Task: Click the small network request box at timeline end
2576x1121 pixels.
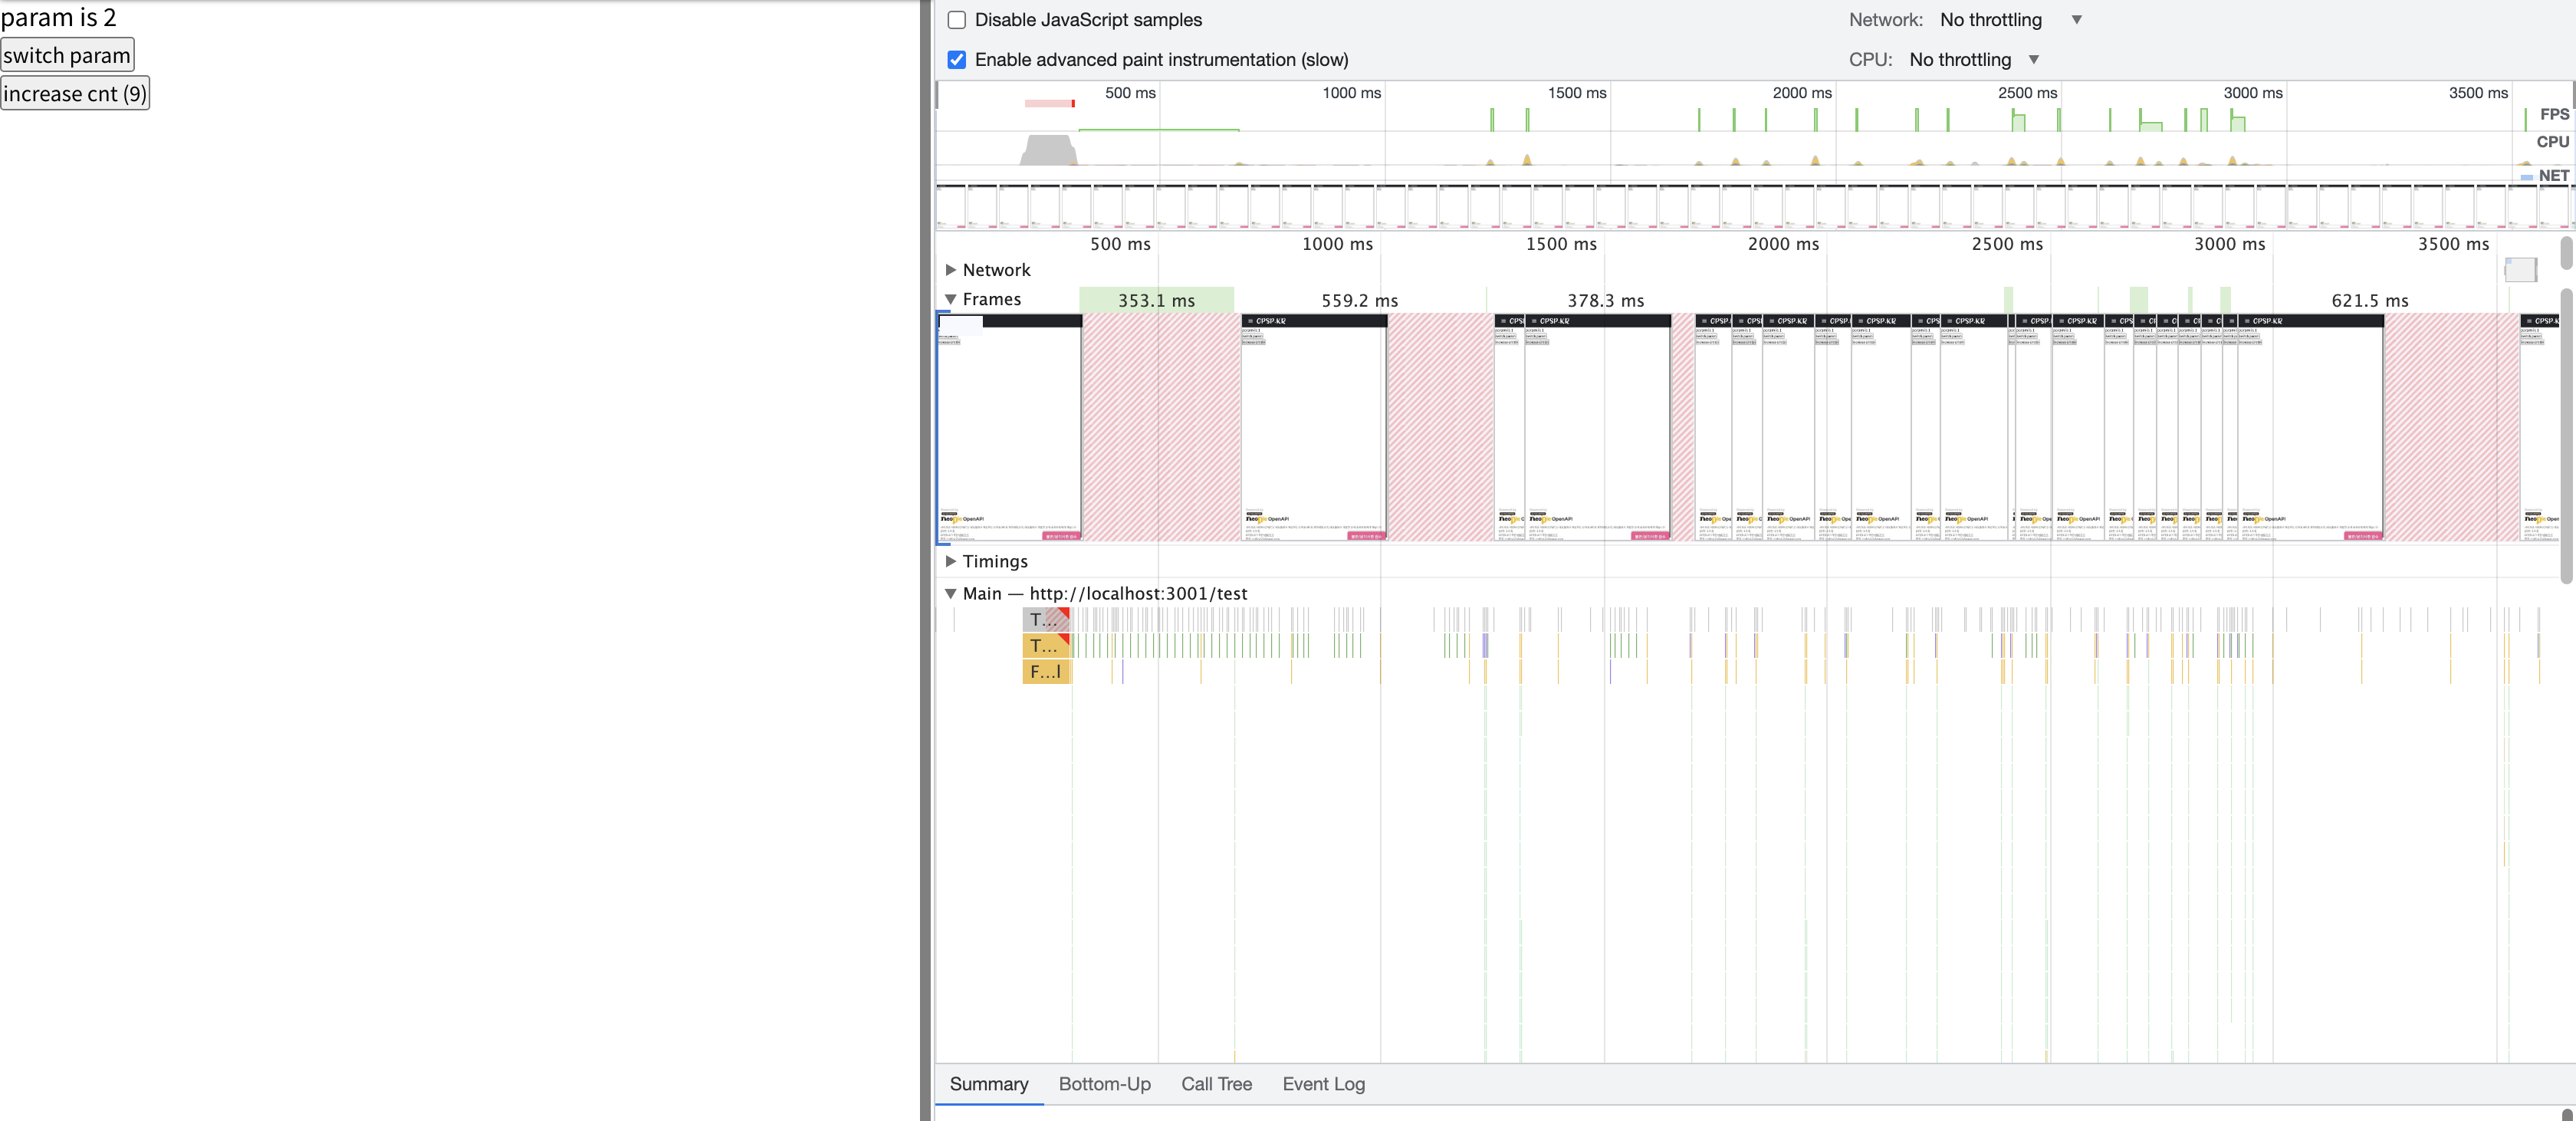Action: pyautogui.click(x=2520, y=269)
